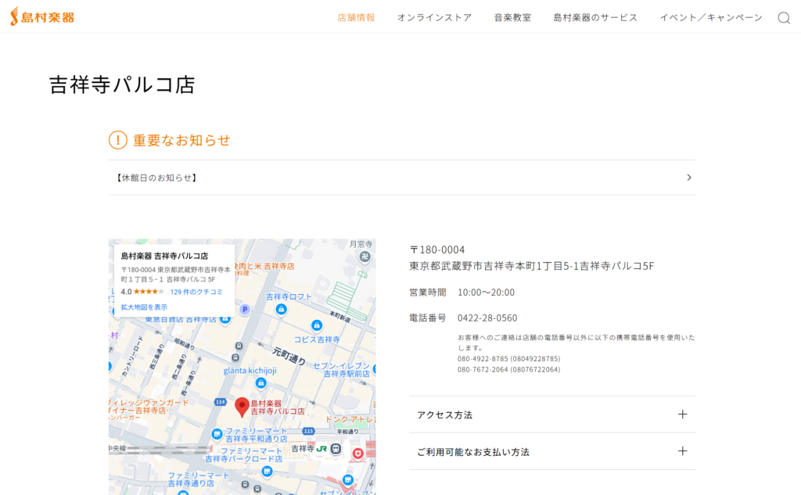The width and height of the screenshot is (801, 495).
Task: Click the phone number 0422-28-0560
Action: point(487,317)
